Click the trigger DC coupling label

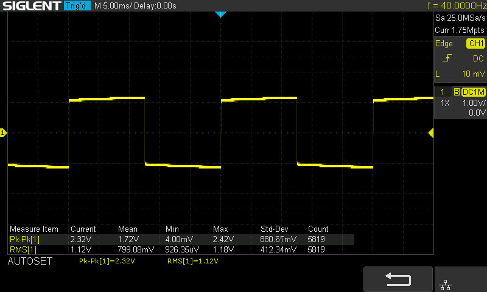click(478, 58)
